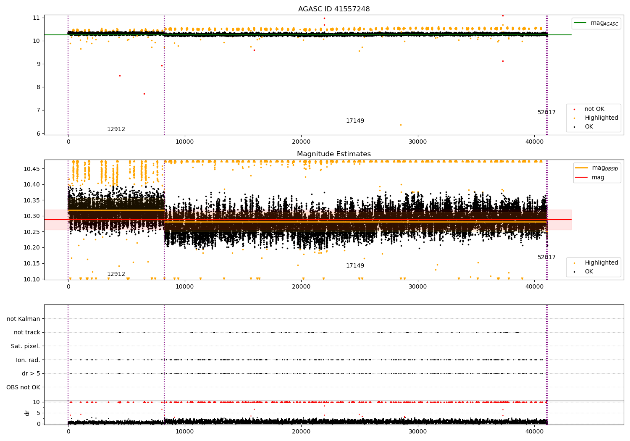The height and width of the screenshot is (441, 630).
Task: Click the "AGASC ID 41557248" plot title
Action: (334, 9)
